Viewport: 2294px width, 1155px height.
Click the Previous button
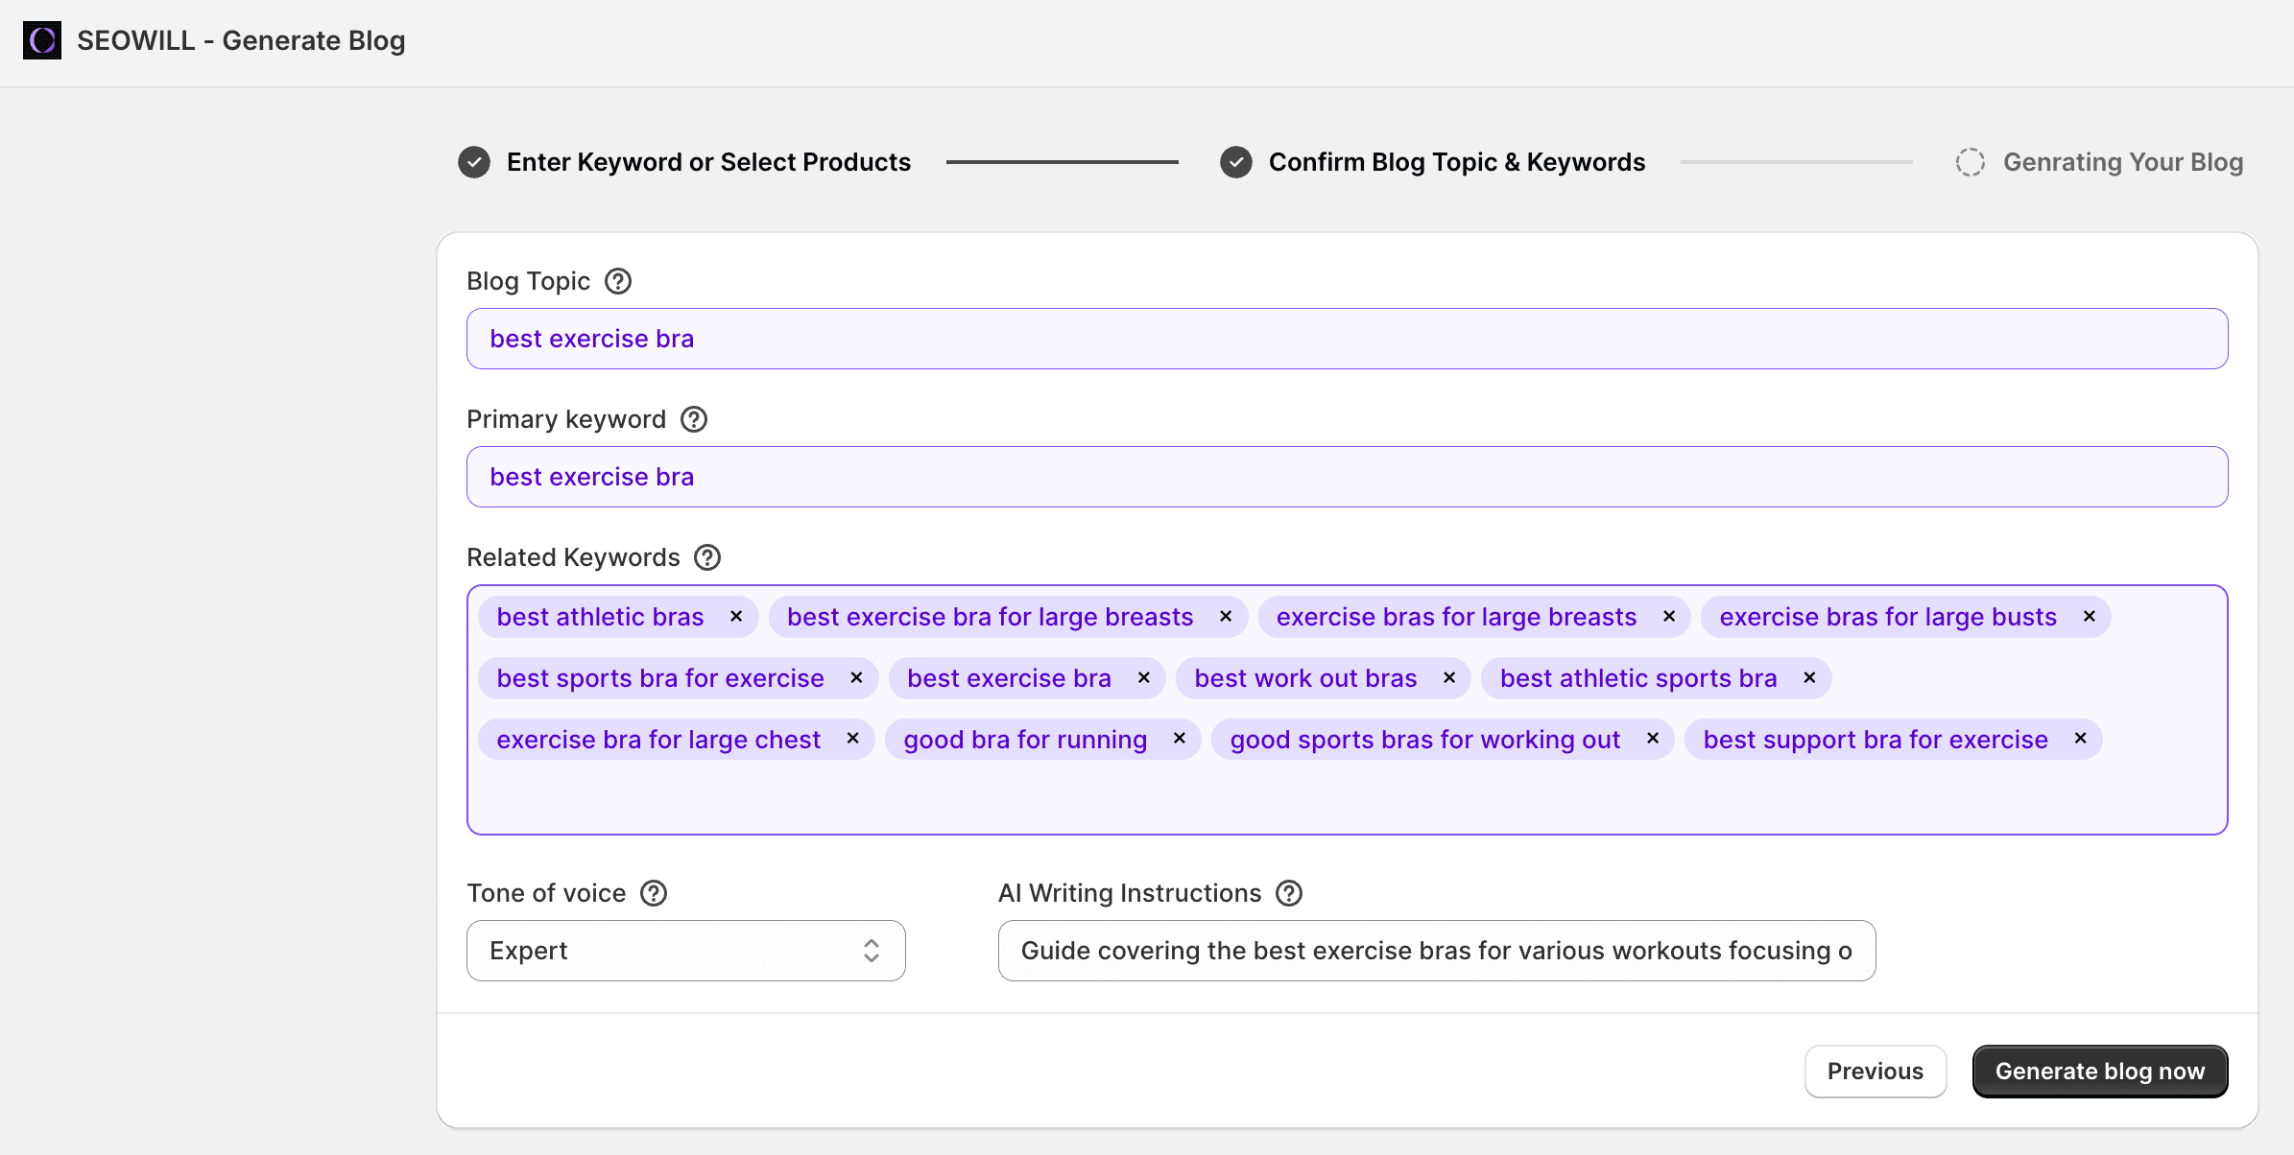[x=1875, y=1071]
